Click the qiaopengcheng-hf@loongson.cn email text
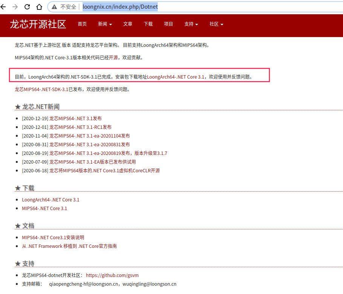The image size is (343, 294). (83, 284)
